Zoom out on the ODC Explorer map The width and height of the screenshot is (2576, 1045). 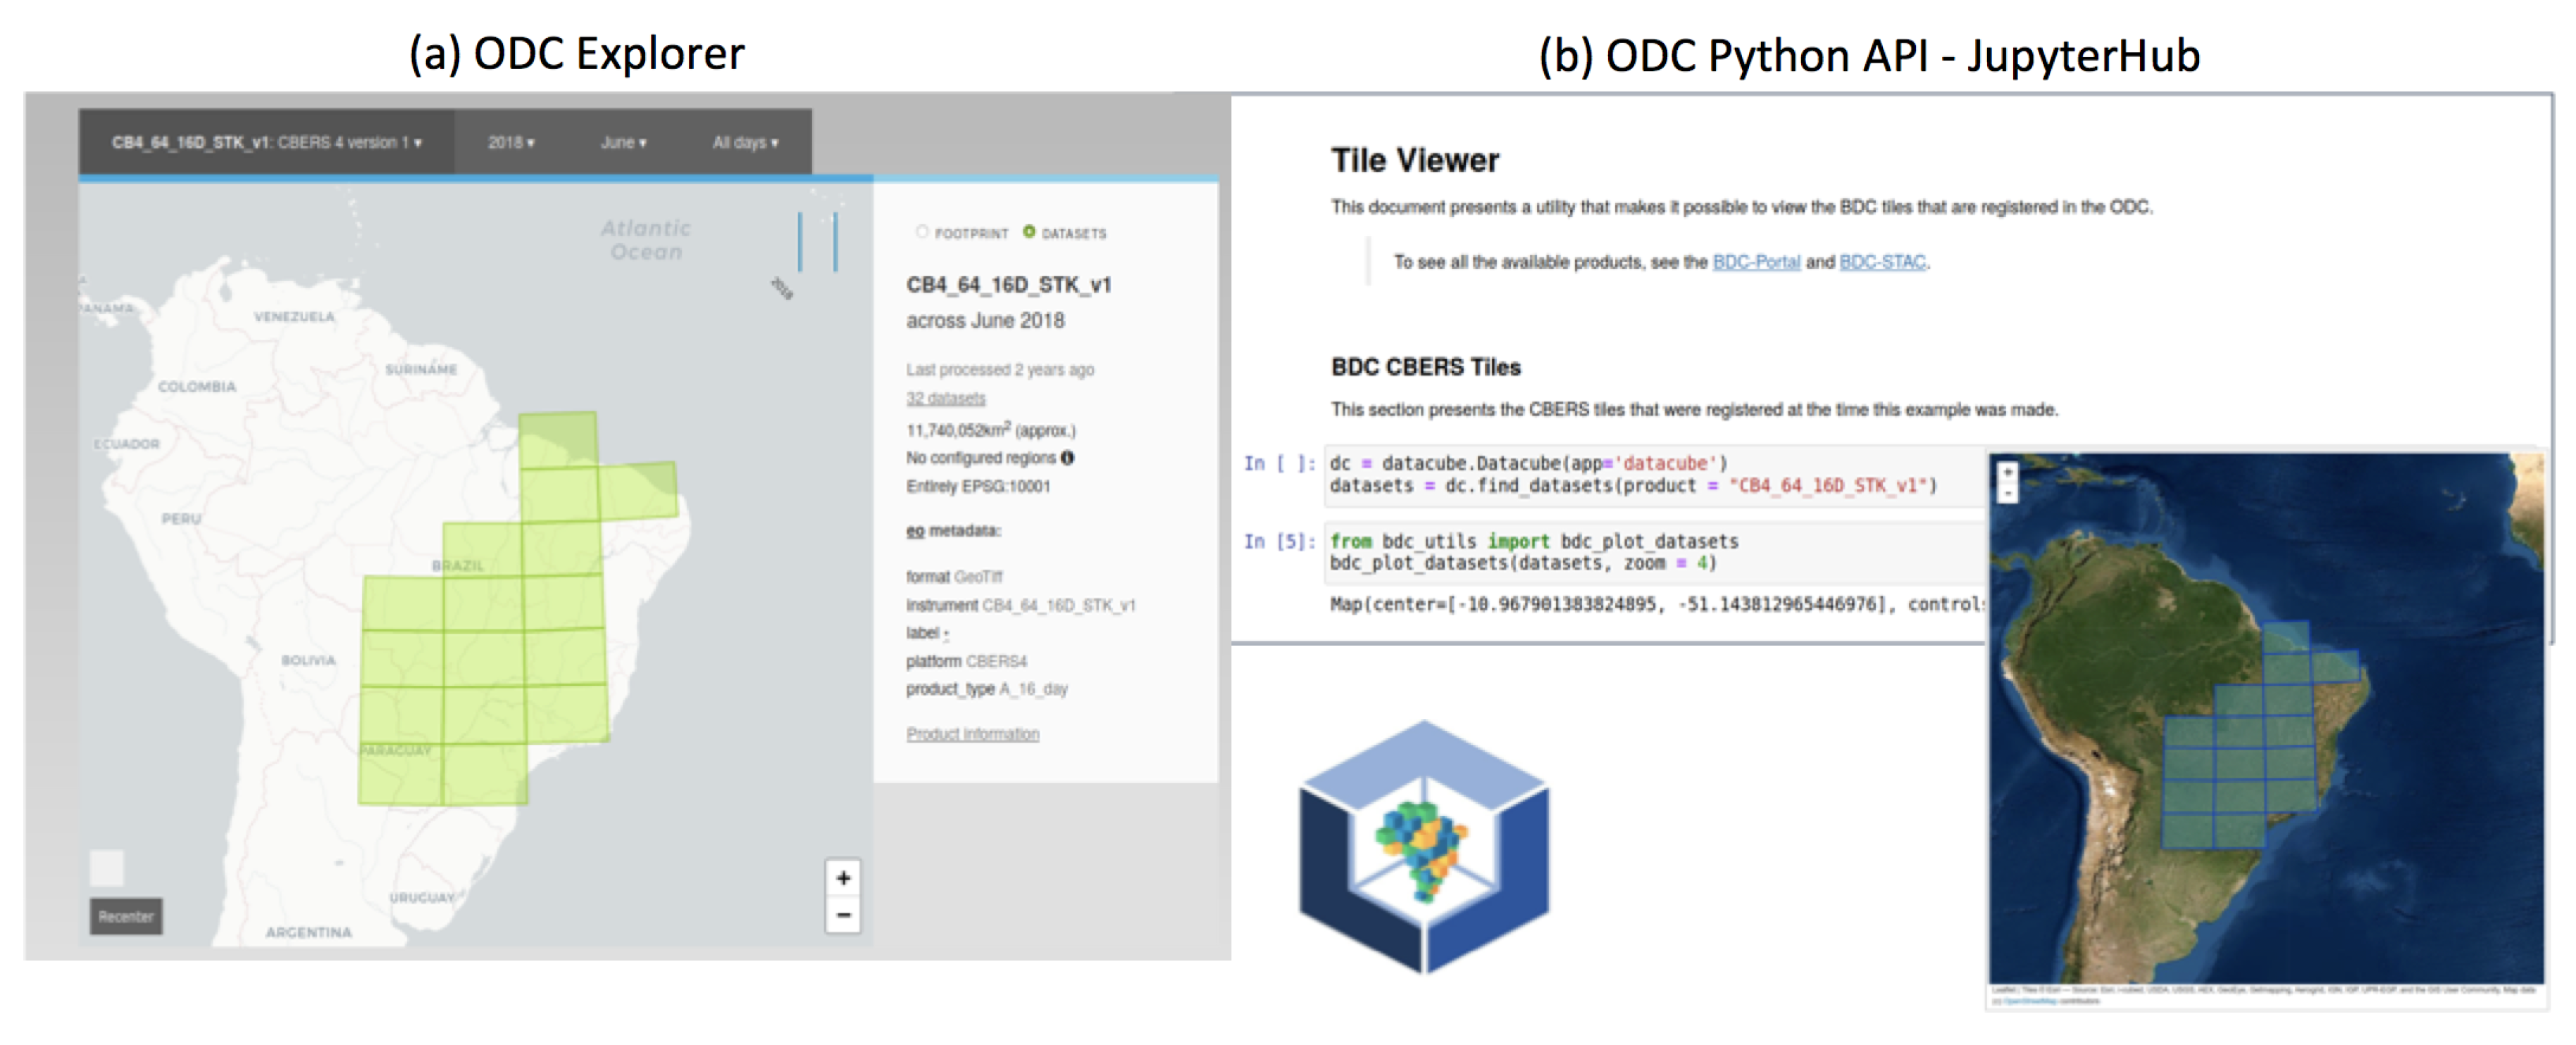point(843,914)
